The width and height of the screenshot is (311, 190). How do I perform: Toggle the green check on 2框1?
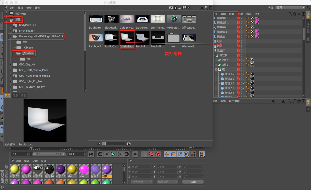pos(243,65)
